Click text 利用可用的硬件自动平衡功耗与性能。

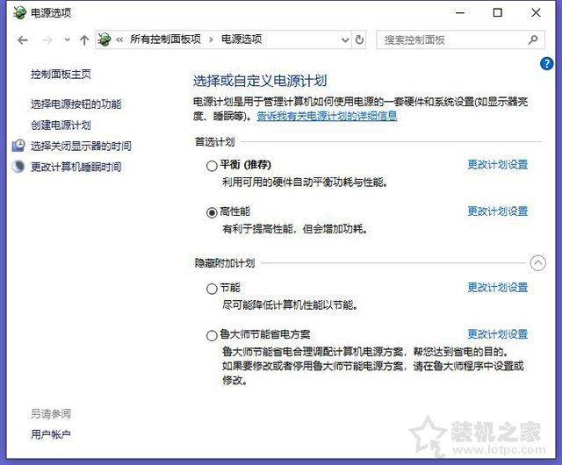(x=305, y=182)
